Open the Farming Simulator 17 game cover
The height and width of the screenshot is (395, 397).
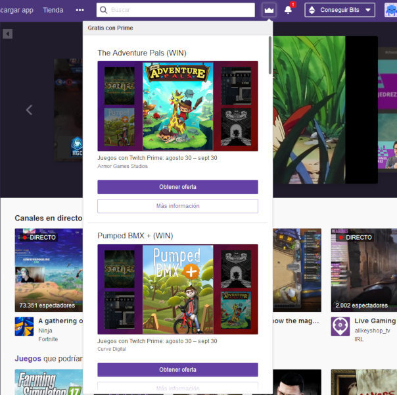pyautogui.click(x=49, y=382)
